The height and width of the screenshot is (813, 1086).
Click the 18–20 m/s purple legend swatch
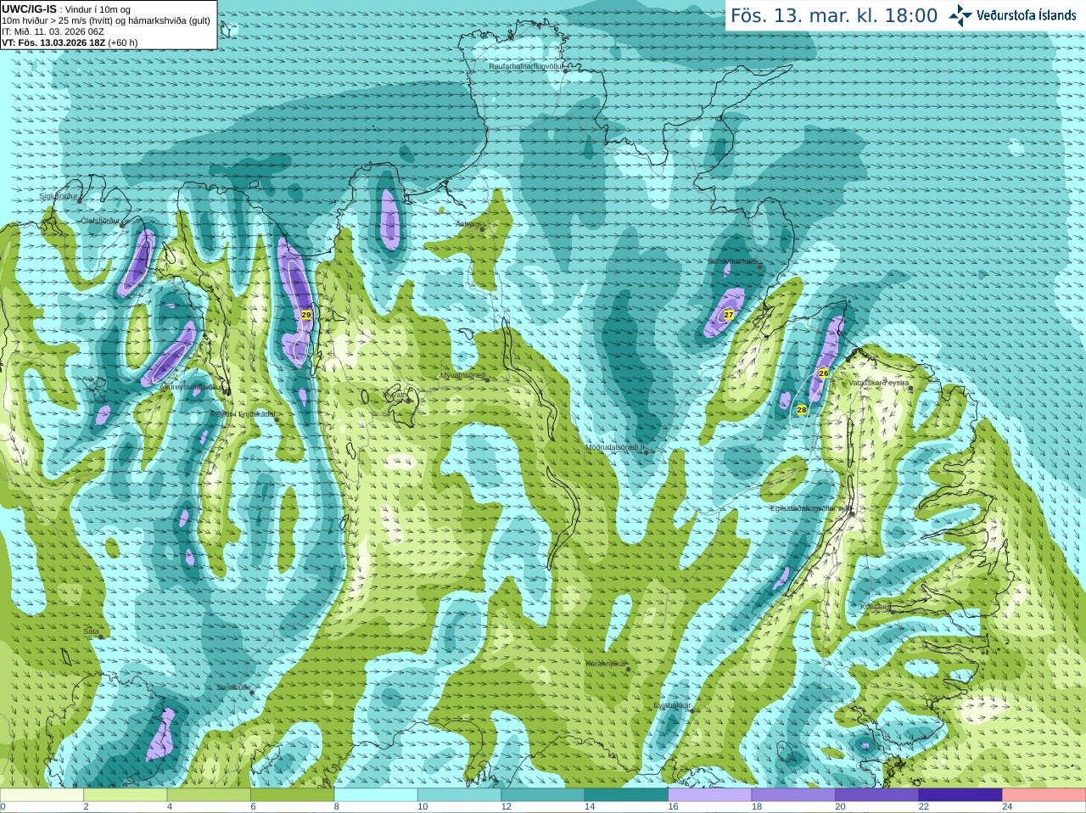(793, 795)
